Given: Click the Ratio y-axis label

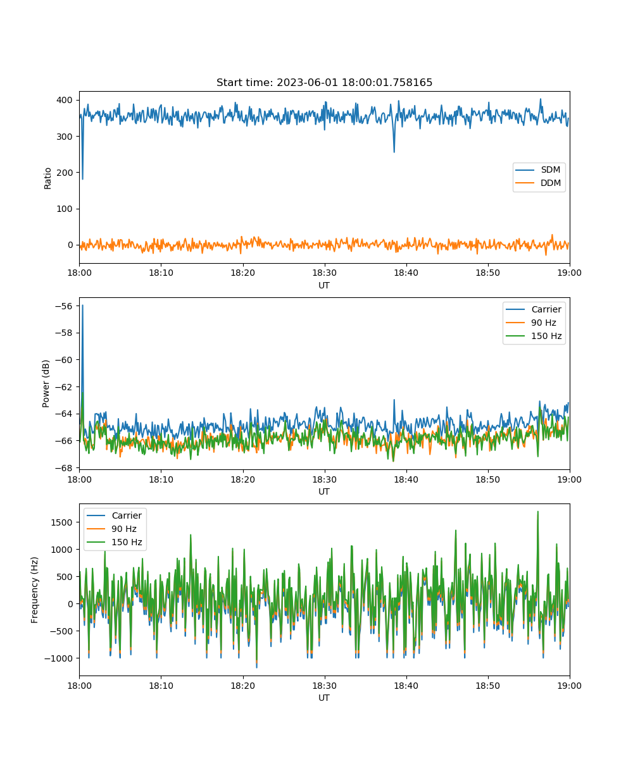Looking at the screenshot, I should click(48, 177).
